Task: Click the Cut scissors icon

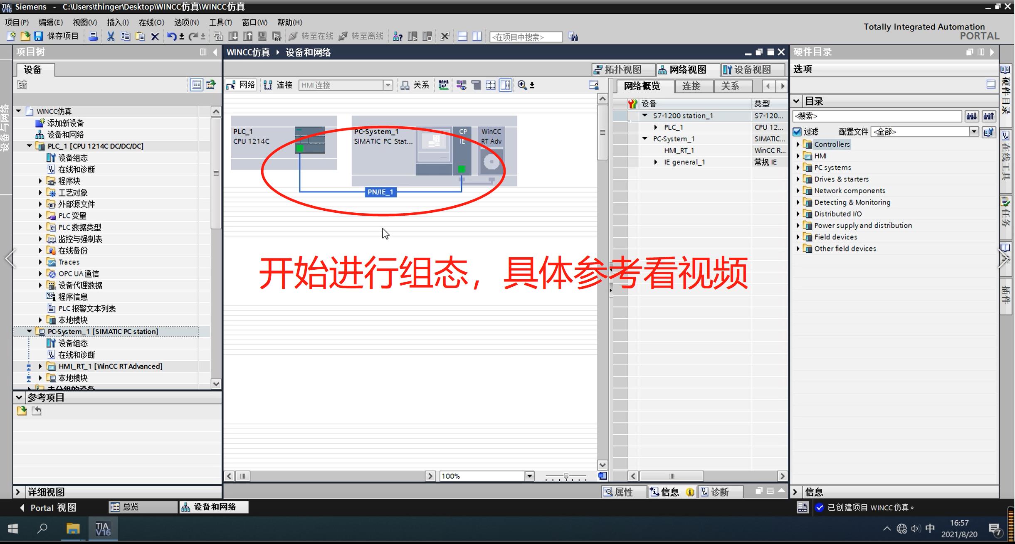Action: pyautogui.click(x=111, y=37)
